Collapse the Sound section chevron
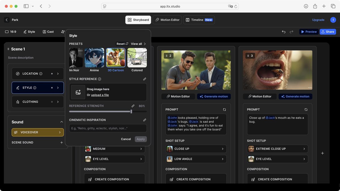340x191 pixels. [61, 122]
